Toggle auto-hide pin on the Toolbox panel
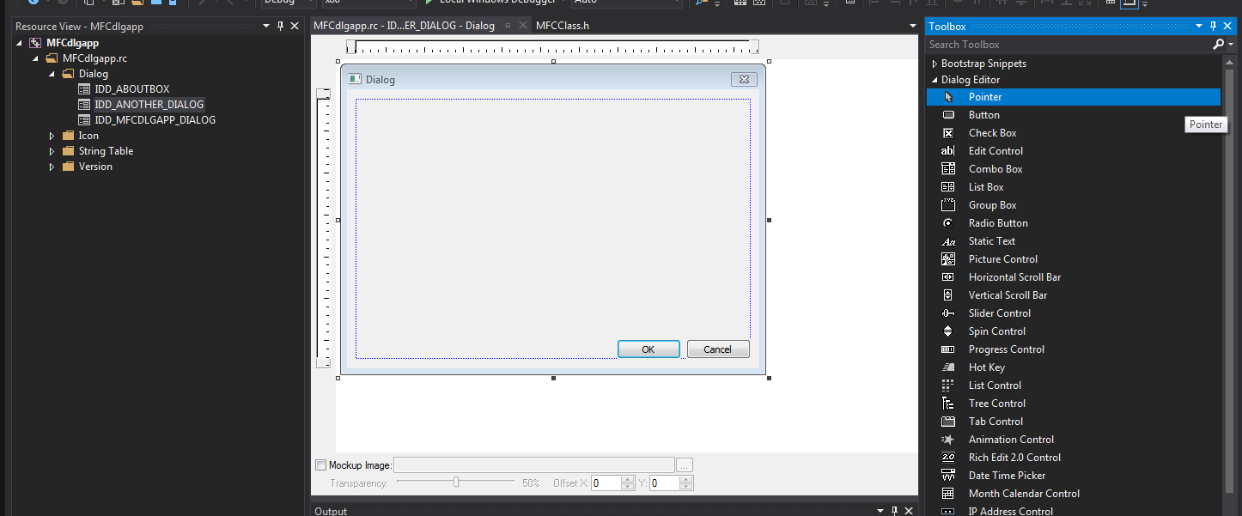Image resolution: width=1242 pixels, height=516 pixels. coord(1213,26)
